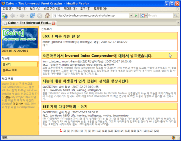
Task: Open the Back button history dropdown arrow
Action: click(17, 16)
